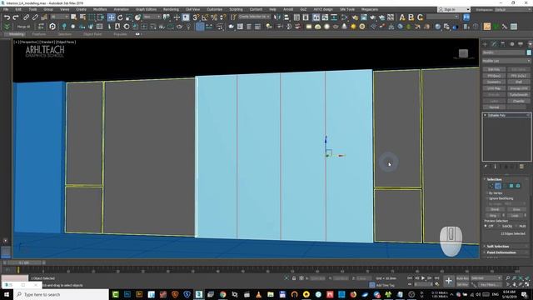
Task: Click the Rectangular Selection Region icon
Action: click(x=92, y=17)
